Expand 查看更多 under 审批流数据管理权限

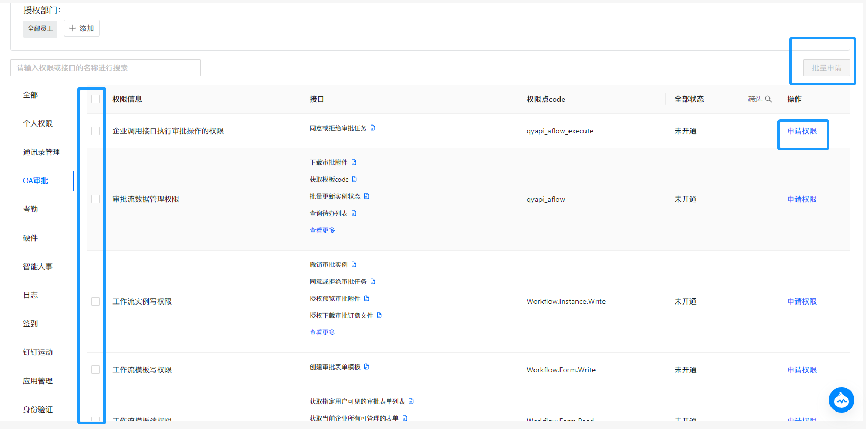[x=322, y=230]
